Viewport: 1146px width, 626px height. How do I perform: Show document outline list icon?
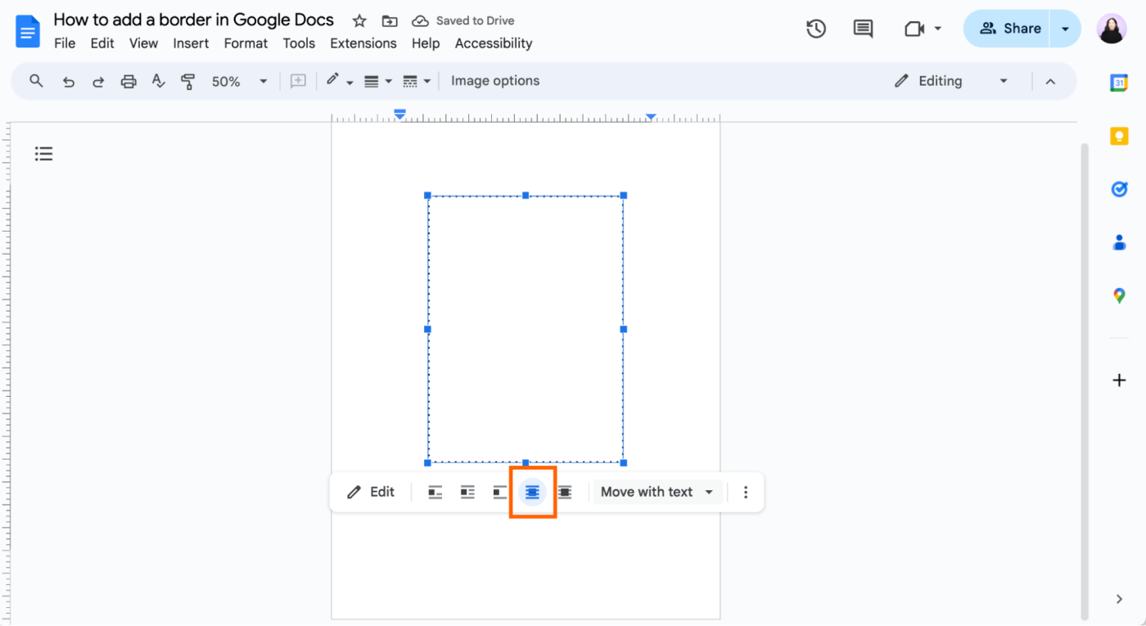pyautogui.click(x=44, y=154)
